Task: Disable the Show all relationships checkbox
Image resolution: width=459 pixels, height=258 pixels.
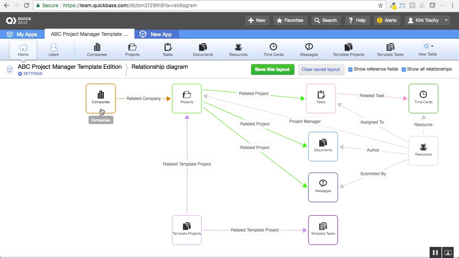Action: pyautogui.click(x=404, y=69)
